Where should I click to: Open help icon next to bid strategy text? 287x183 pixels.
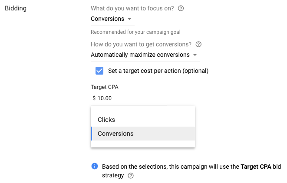[131, 176]
